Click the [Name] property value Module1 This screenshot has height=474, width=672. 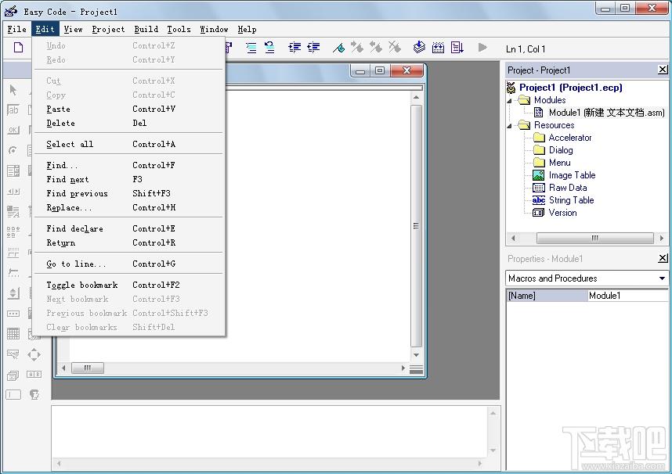coord(627,296)
